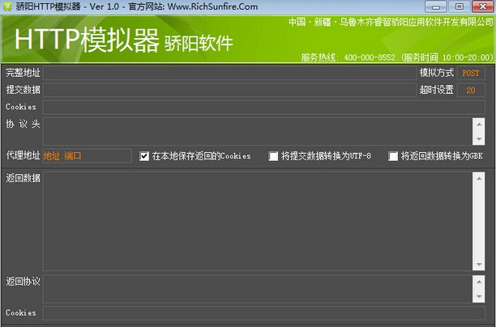
Task: Click down arrow of 返回数据 scrollbar
Action: tap(479, 264)
